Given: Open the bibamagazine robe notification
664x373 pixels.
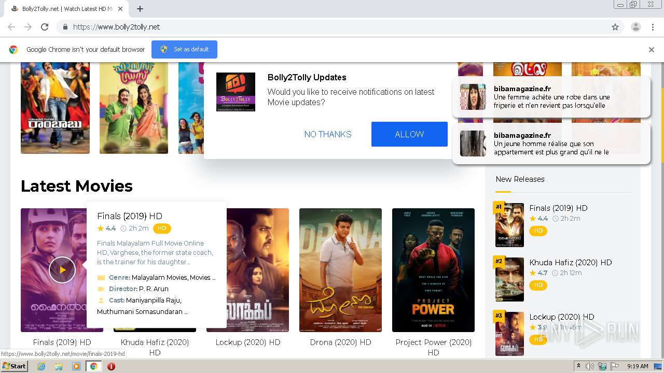Looking at the screenshot, I should [551, 97].
